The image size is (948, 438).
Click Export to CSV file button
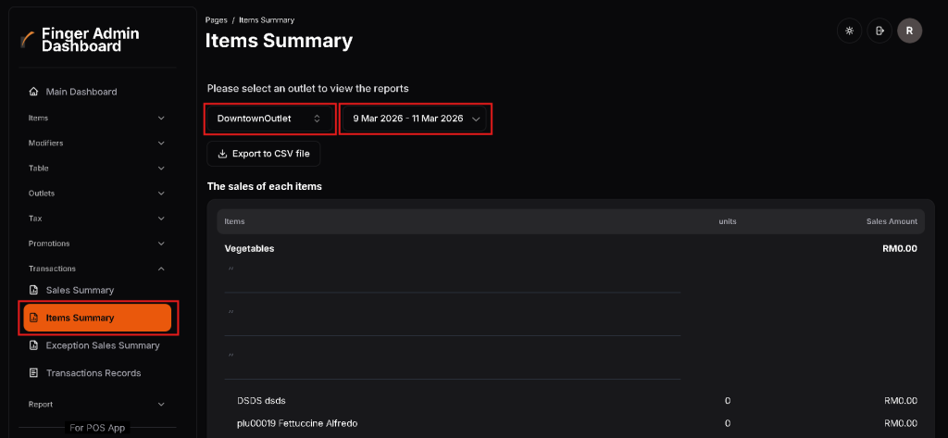pyautogui.click(x=264, y=154)
